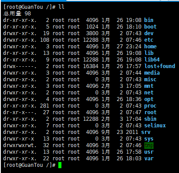Click month '9月' in the srv row
This screenshot has height=173, width=179.
click(105, 132)
